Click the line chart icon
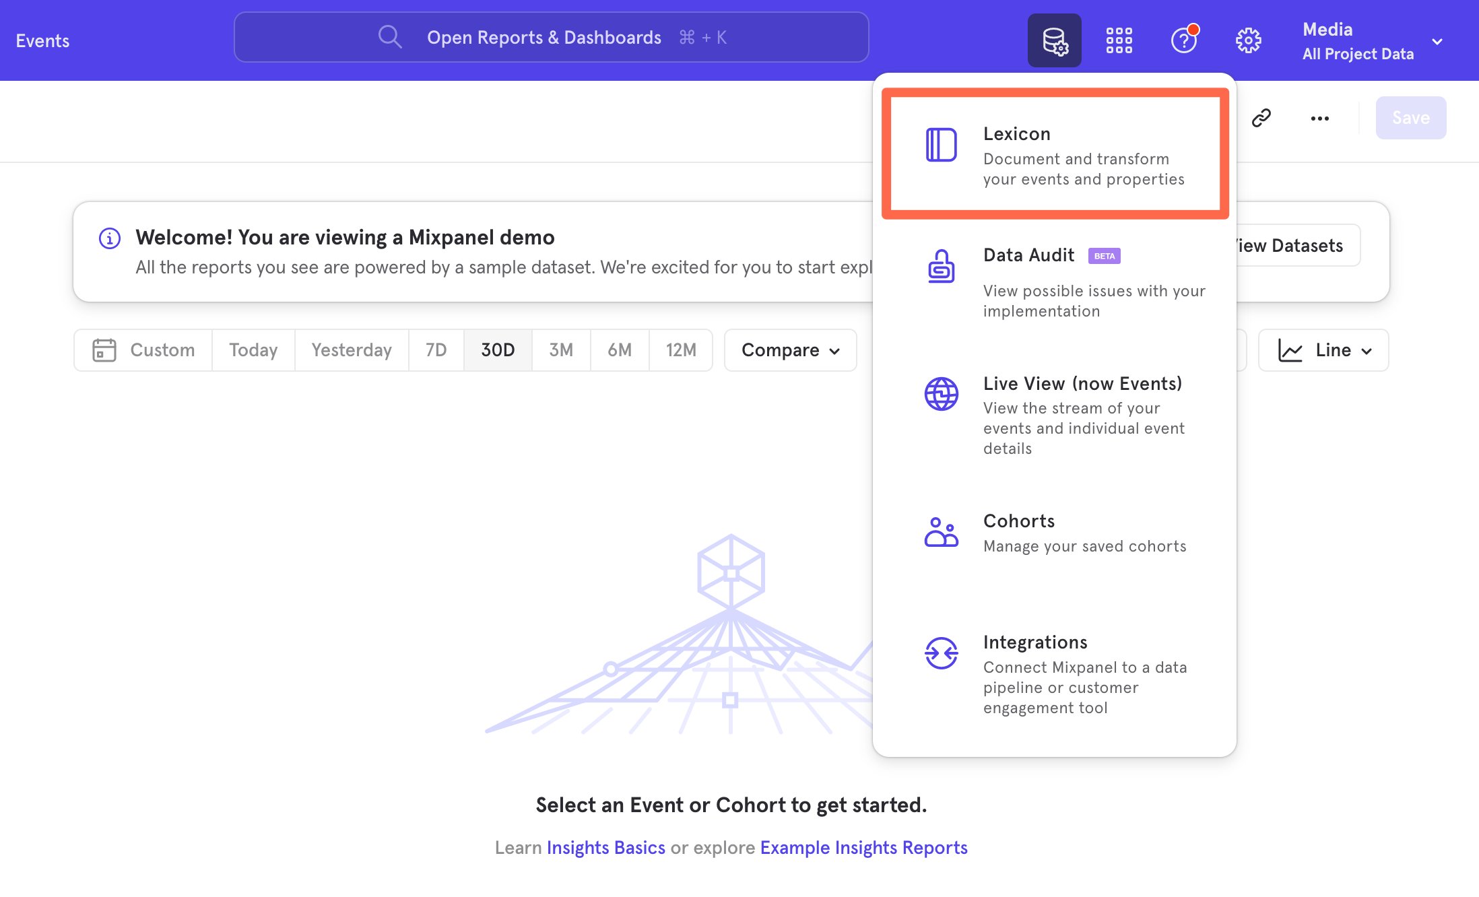 (1290, 351)
